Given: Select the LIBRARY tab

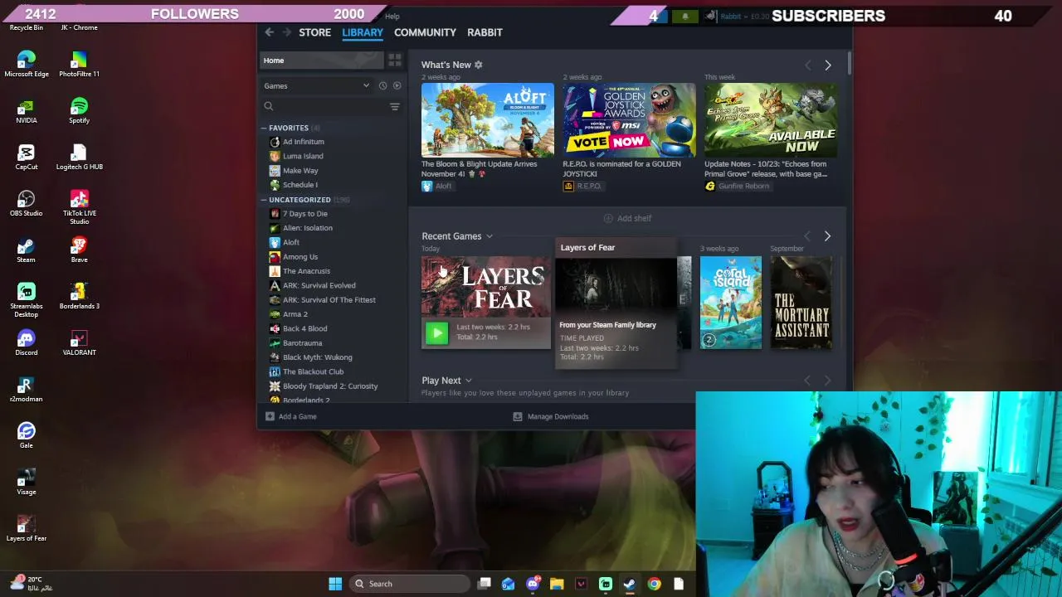Looking at the screenshot, I should click(363, 32).
